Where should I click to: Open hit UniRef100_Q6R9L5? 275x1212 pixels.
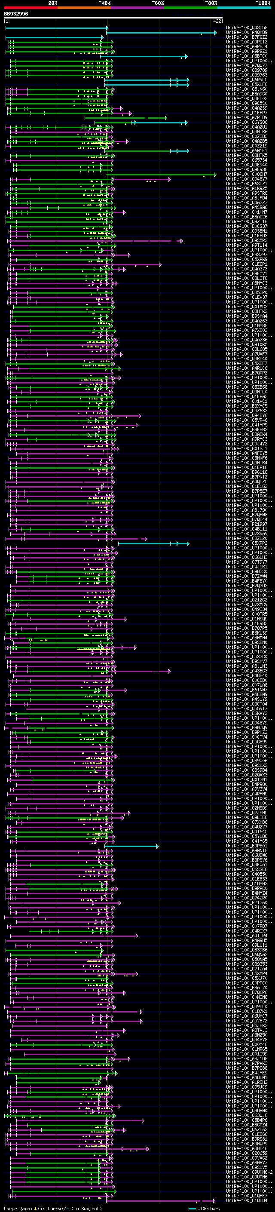pos(247,80)
